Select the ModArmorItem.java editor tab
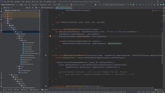The height and width of the screenshot is (93, 165). point(64,8)
